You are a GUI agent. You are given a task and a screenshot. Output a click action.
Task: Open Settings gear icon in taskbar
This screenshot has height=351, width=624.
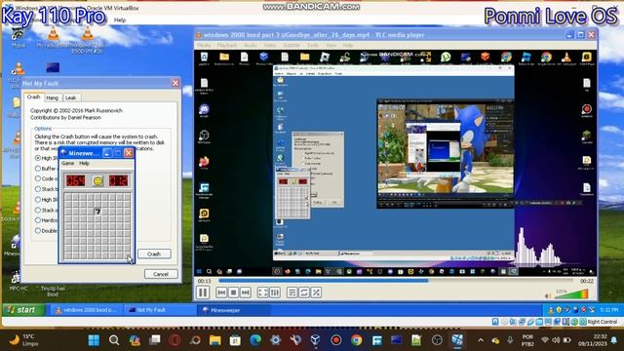(275, 340)
